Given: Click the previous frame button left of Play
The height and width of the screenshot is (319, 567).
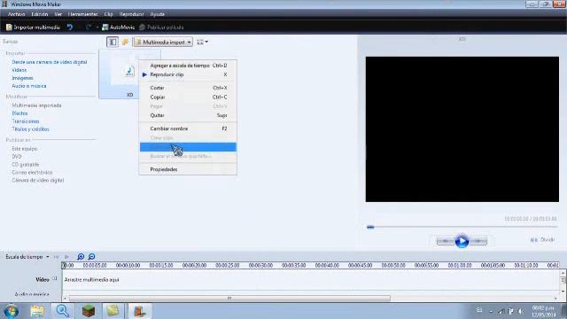Looking at the screenshot, I should pos(446,241).
